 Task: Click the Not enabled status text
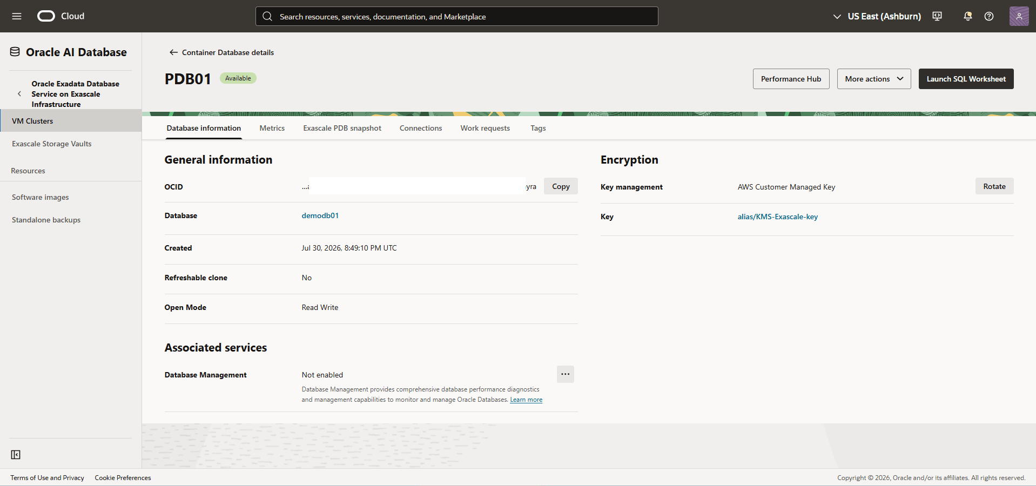coord(322,375)
